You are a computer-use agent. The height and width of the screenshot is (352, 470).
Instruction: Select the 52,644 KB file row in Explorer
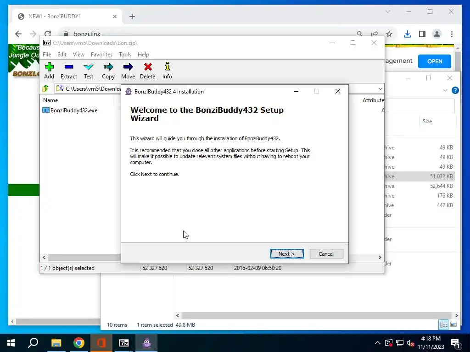[420, 186]
